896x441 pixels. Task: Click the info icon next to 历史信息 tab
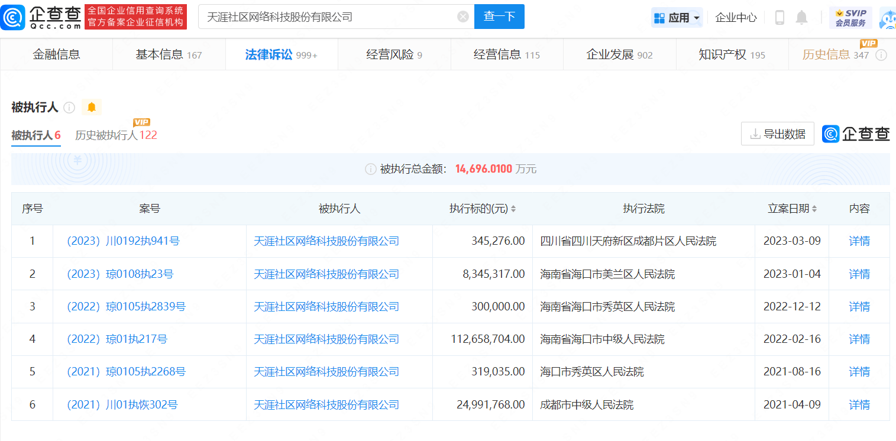coord(881,54)
